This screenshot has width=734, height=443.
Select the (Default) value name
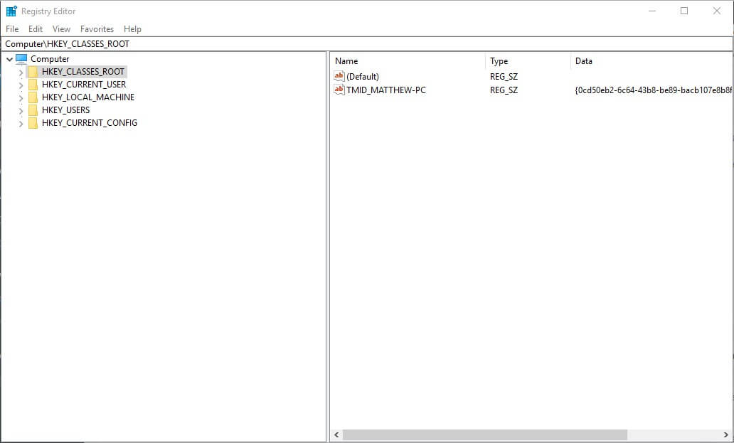point(363,77)
